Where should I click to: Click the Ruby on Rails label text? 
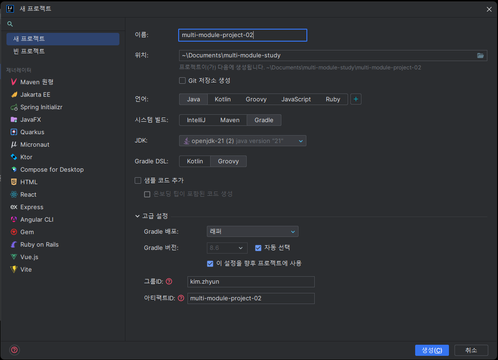tap(39, 244)
